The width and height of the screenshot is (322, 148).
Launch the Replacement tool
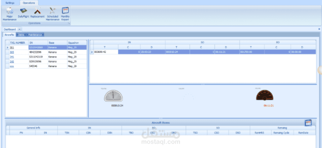37,13
